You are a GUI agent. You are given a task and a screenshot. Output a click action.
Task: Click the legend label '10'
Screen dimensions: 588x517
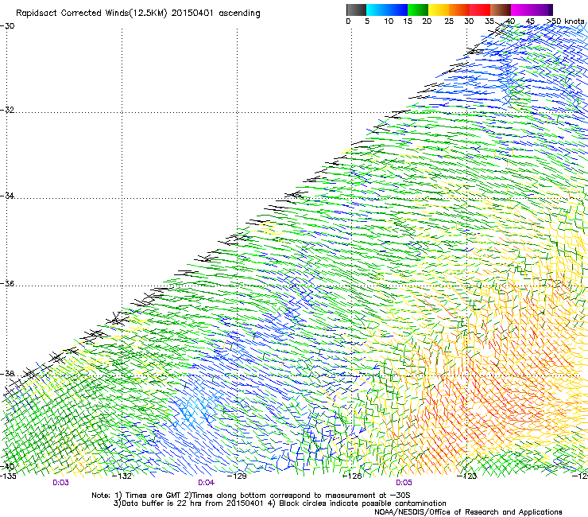click(389, 21)
